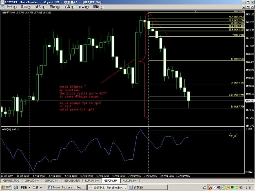The height and width of the screenshot is (191, 255).
Task: Switch to the GBPUSD,H1 chart tab
Action: point(51,180)
